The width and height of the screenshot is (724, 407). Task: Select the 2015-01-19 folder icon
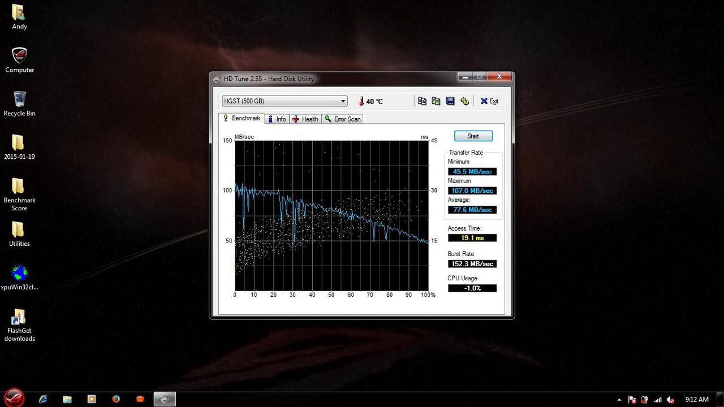19,148
